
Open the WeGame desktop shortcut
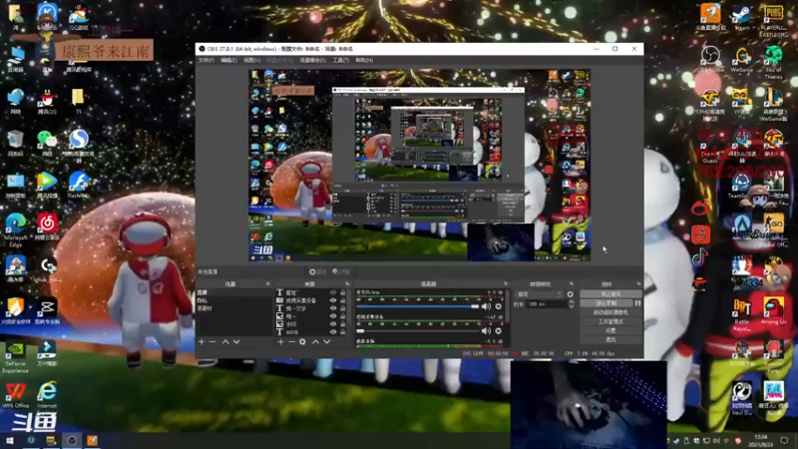(x=741, y=60)
